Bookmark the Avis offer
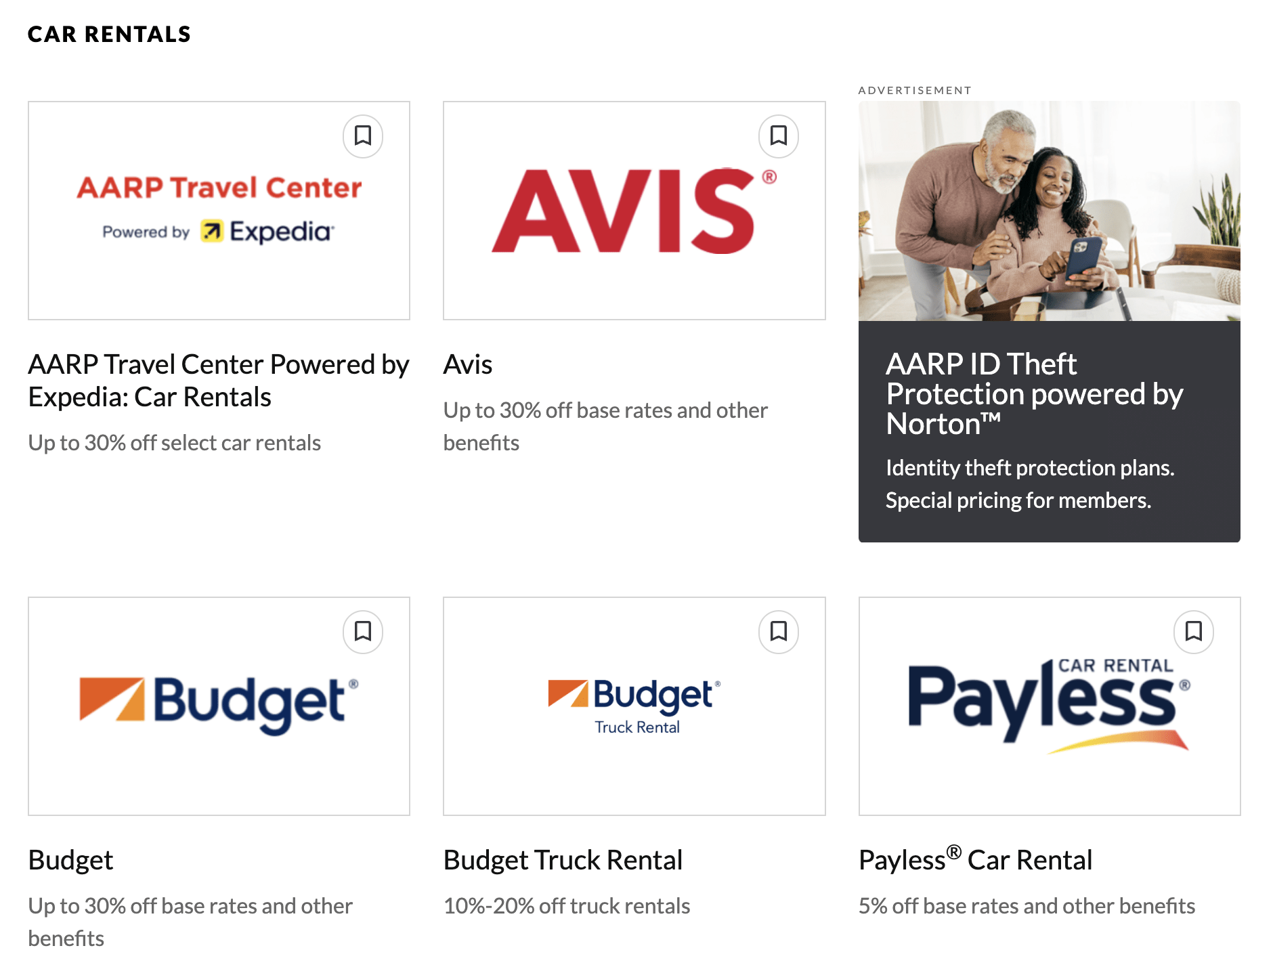This screenshot has height=967, width=1273. (x=777, y=136)
